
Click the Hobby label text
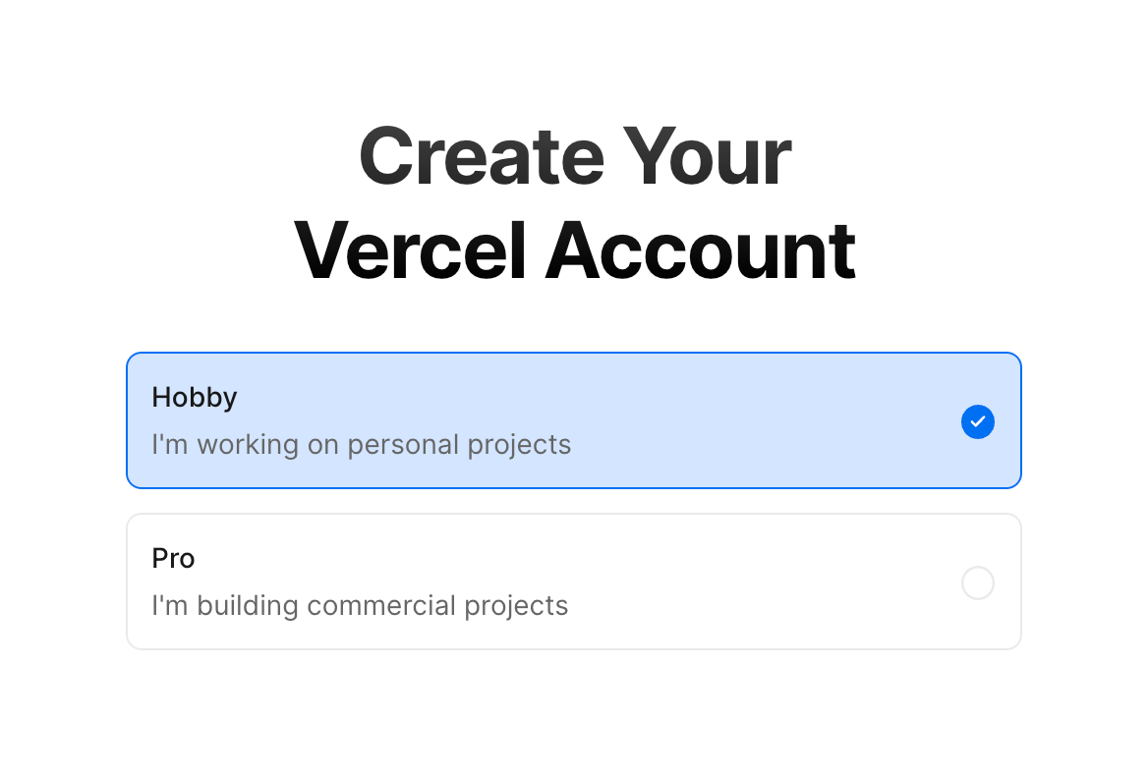click(x=194, y=397)
